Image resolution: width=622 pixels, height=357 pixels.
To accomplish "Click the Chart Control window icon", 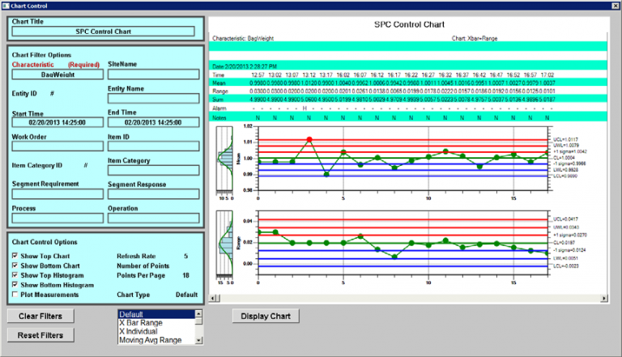I will (6, 5).
